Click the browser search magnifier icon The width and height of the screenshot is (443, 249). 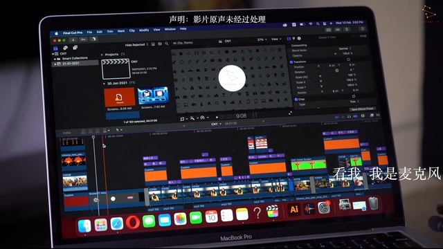pos(167,44)
